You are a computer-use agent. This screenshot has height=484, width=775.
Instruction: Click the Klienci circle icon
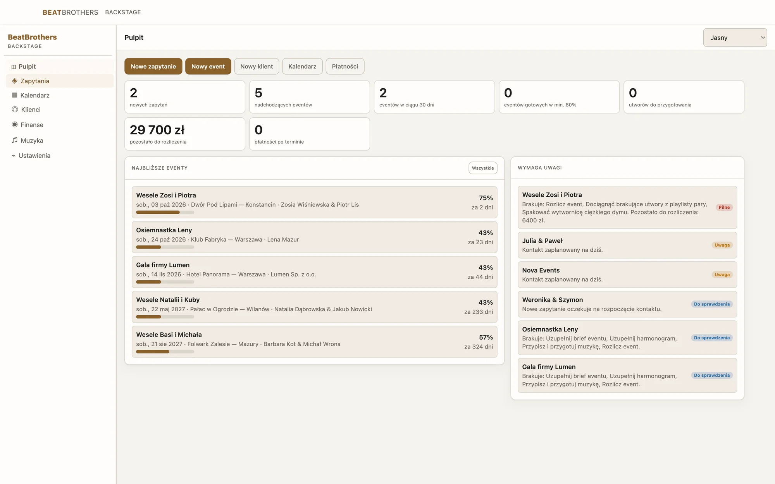[x=15, y=109]
